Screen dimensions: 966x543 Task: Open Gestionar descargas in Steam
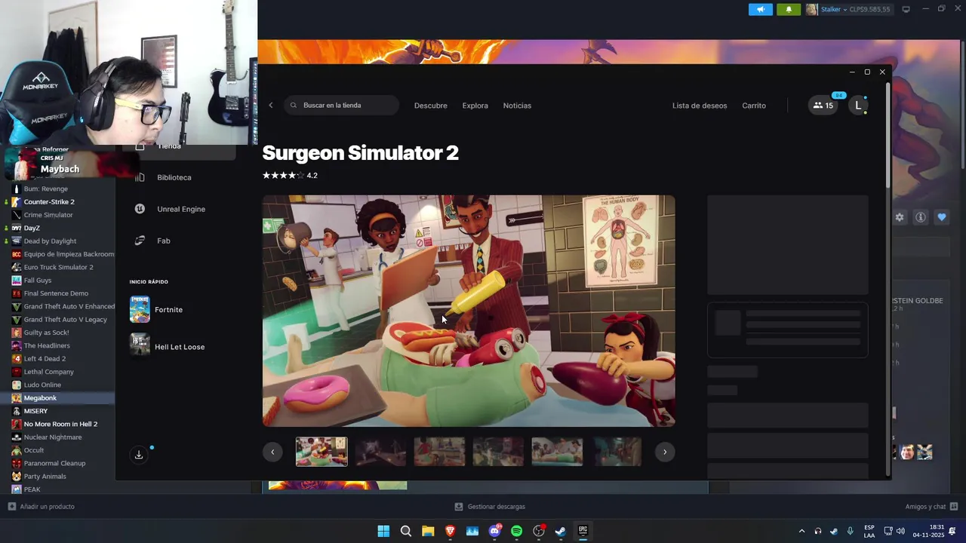click(x=490, y=507)
